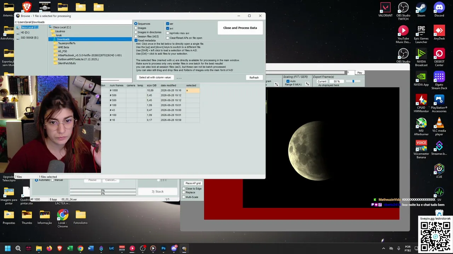
Task: Open Firefox from the taskbar
Action: tap(49, 248)
